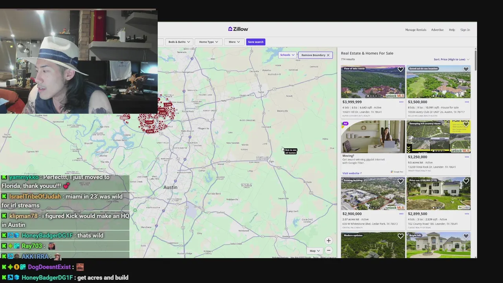Open the Sweeping hill country views photo
This screenshot has width=503, height=283.
pyautogui.click(x=438, y=137)
